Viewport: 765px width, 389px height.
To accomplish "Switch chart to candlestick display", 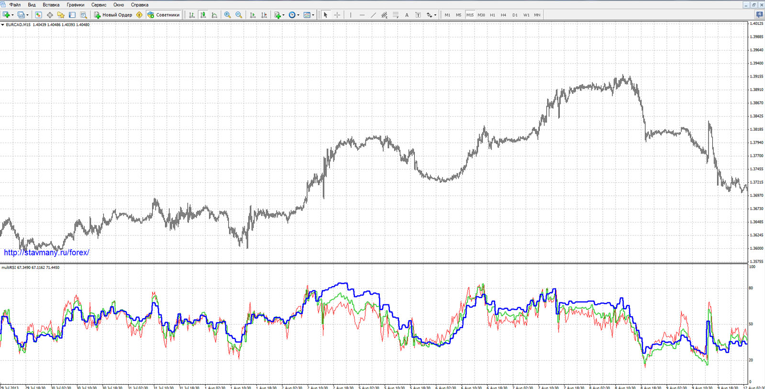I will tap(203, 15).
